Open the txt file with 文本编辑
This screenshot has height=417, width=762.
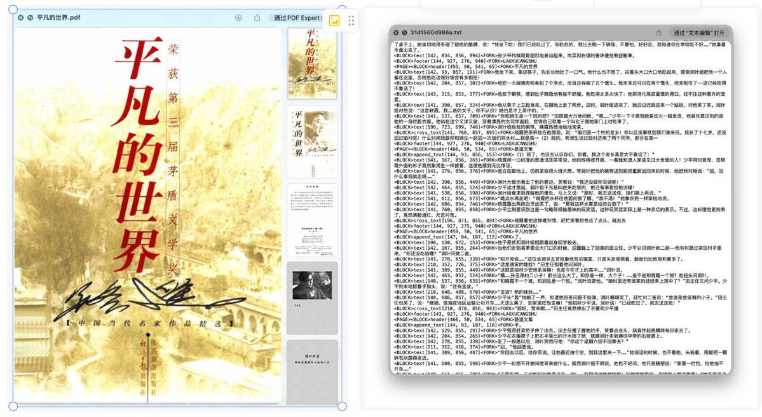point(699,33)
